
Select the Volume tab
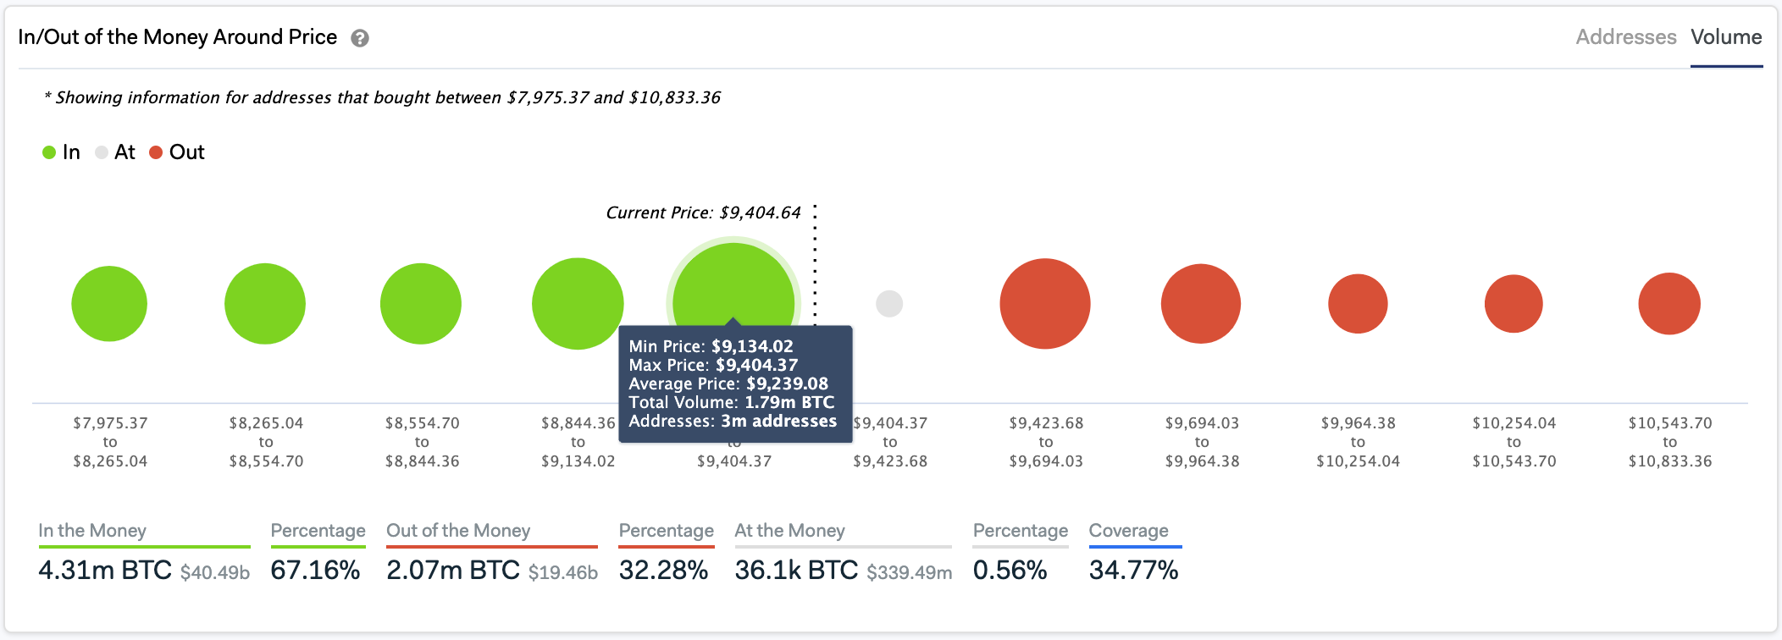pyautogui.click(x=1725, y=37)
